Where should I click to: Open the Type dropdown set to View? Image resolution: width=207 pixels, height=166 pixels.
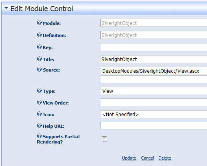154,91
